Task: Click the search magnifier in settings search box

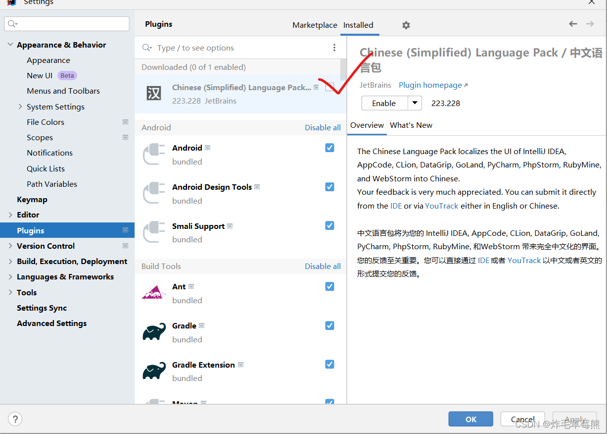Action: [x=12, y=24]
